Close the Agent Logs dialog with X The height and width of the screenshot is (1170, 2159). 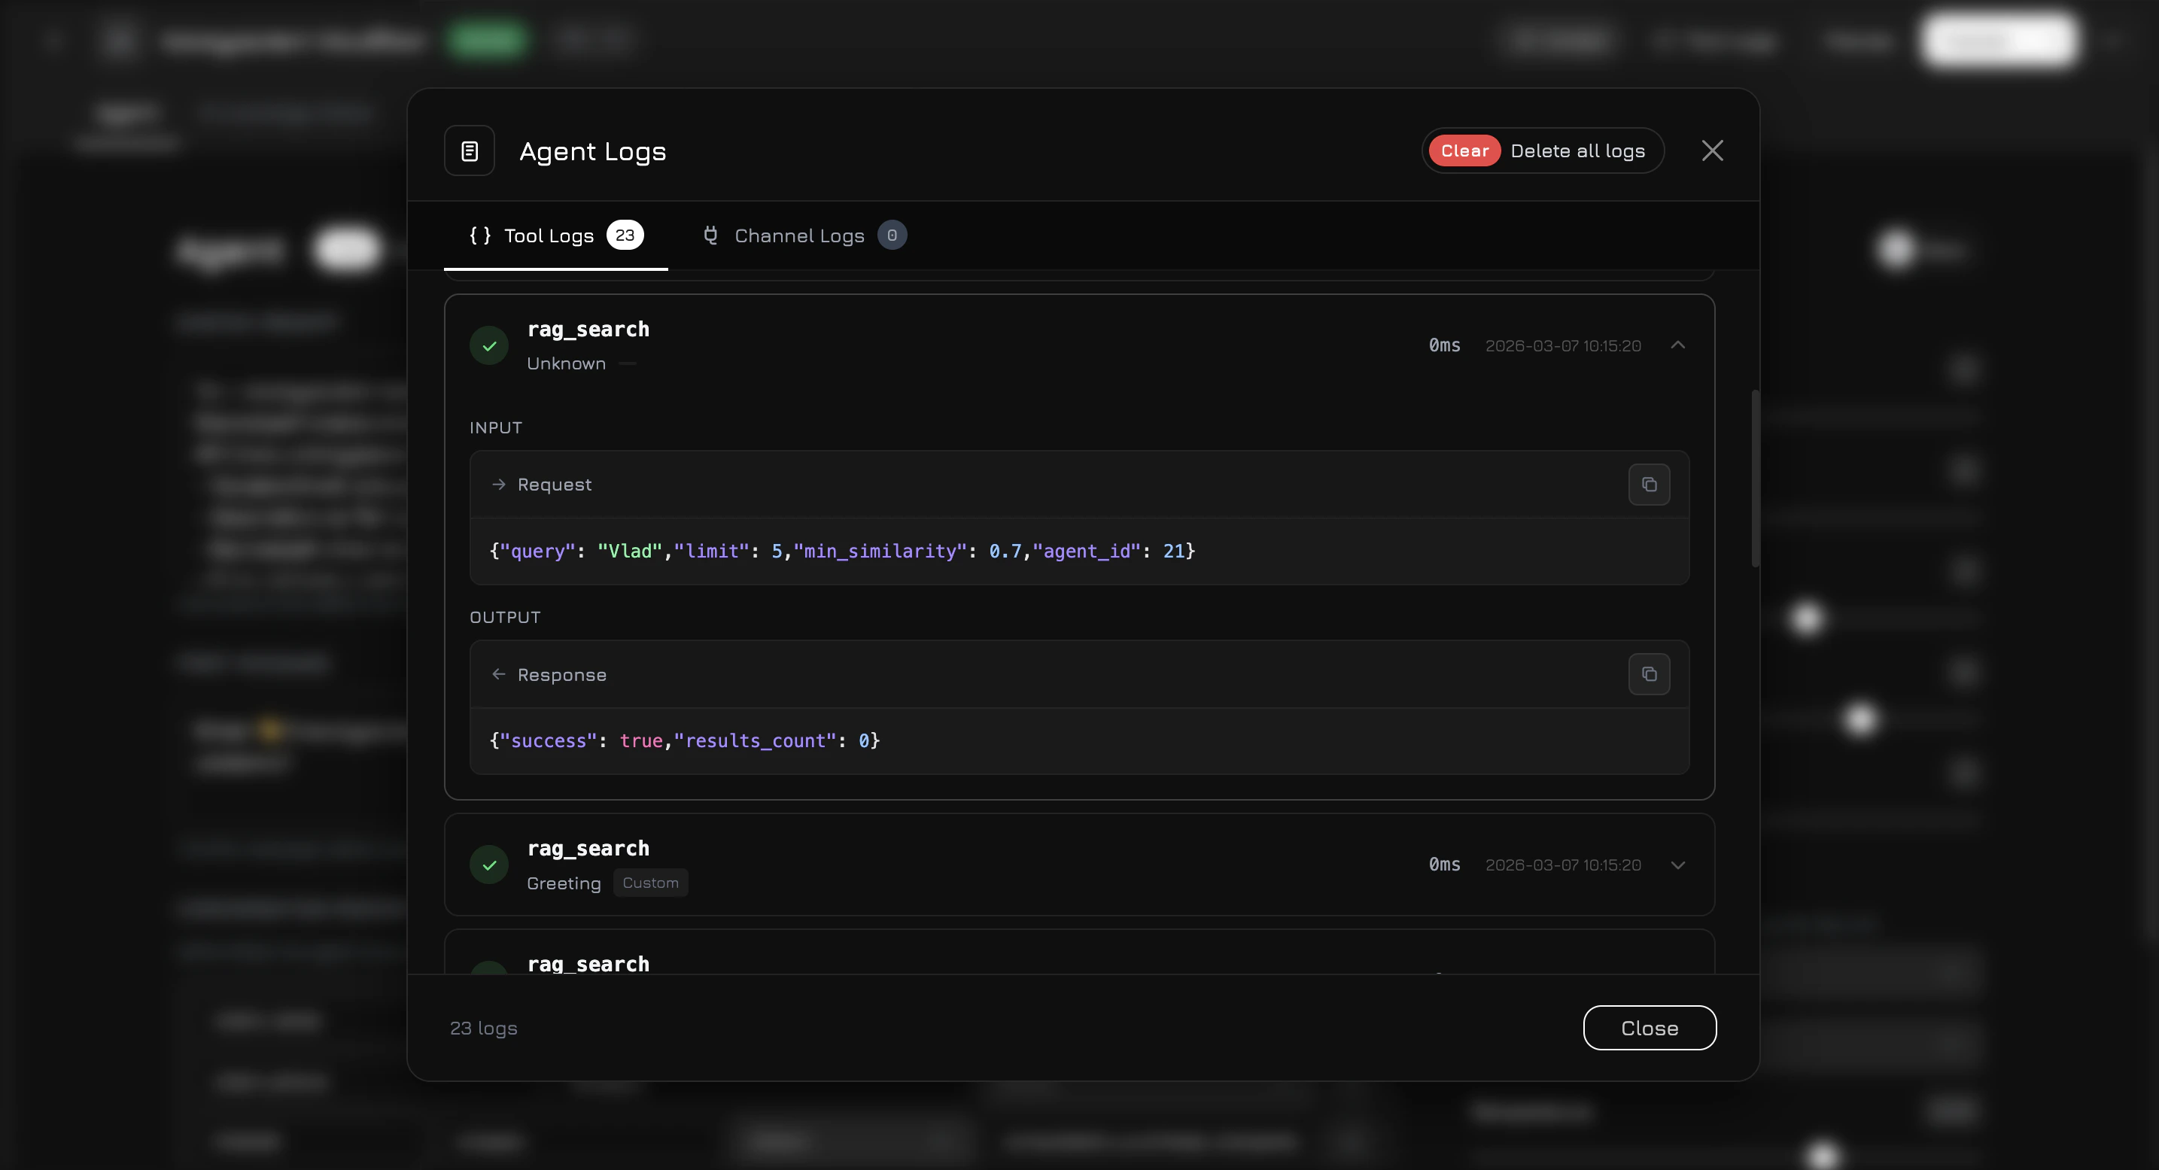click(1712, 151)
